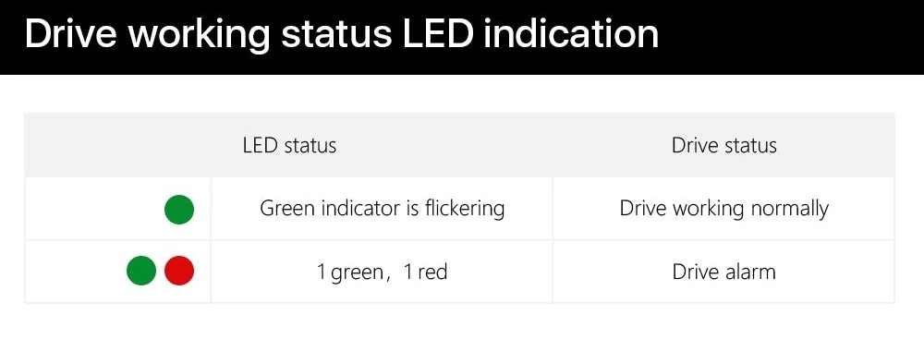Select the "Drive status" column header

(724, 145)
